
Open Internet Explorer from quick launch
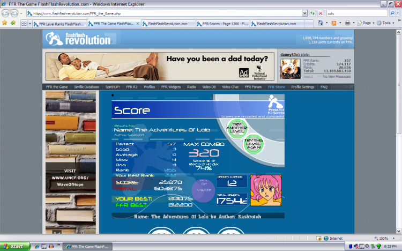click(37, 246)
